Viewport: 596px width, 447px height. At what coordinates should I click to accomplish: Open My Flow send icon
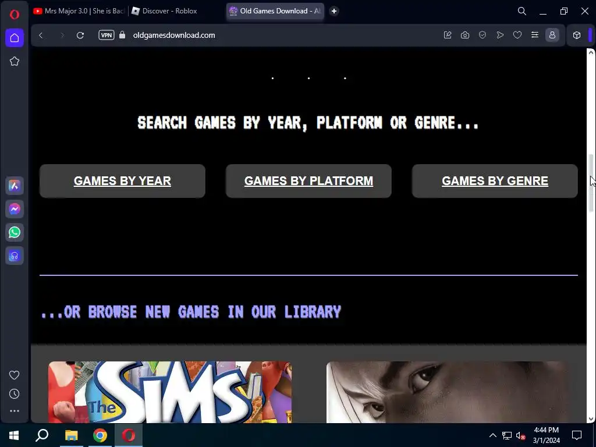click(x=500, y=35)
